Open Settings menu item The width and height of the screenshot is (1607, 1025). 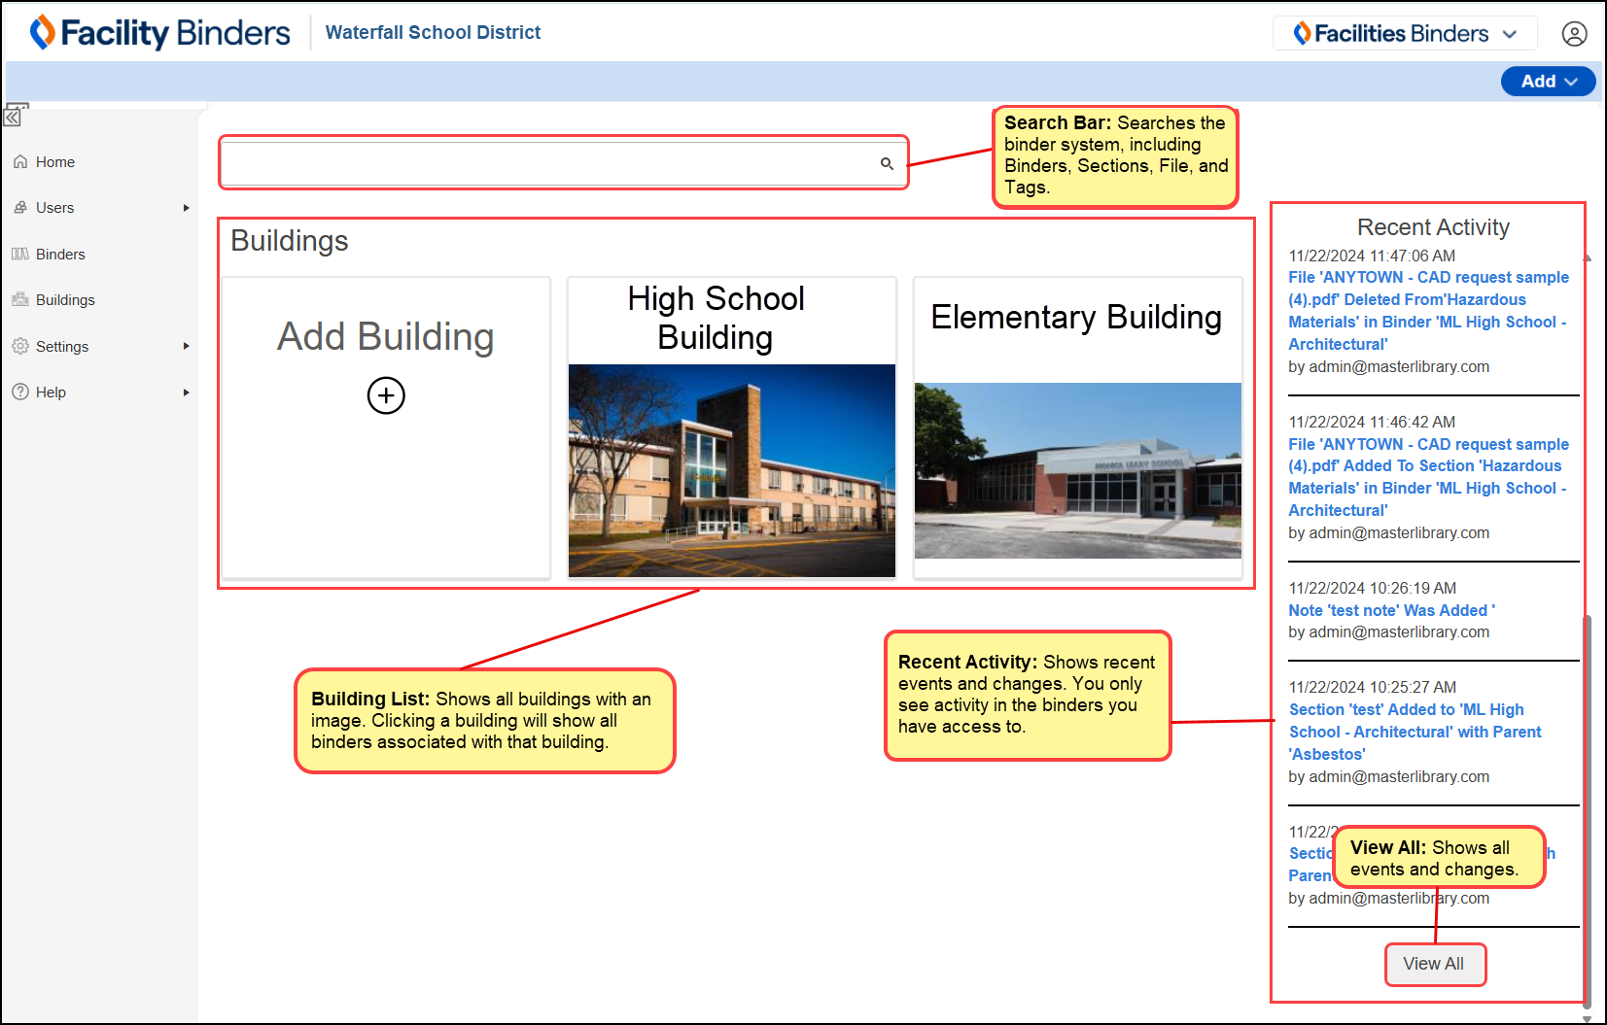(62, 347)
